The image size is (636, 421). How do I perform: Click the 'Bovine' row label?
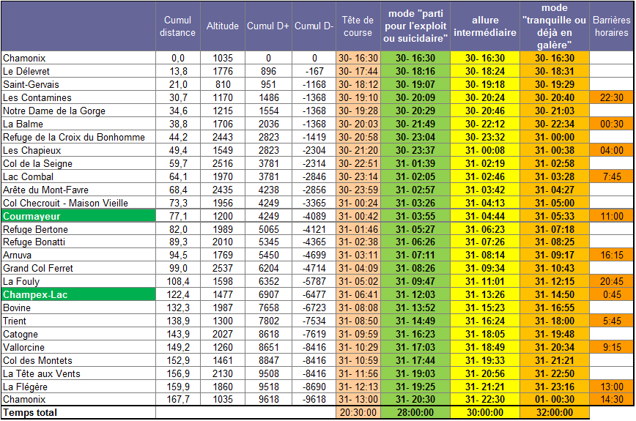pos(78,308)
